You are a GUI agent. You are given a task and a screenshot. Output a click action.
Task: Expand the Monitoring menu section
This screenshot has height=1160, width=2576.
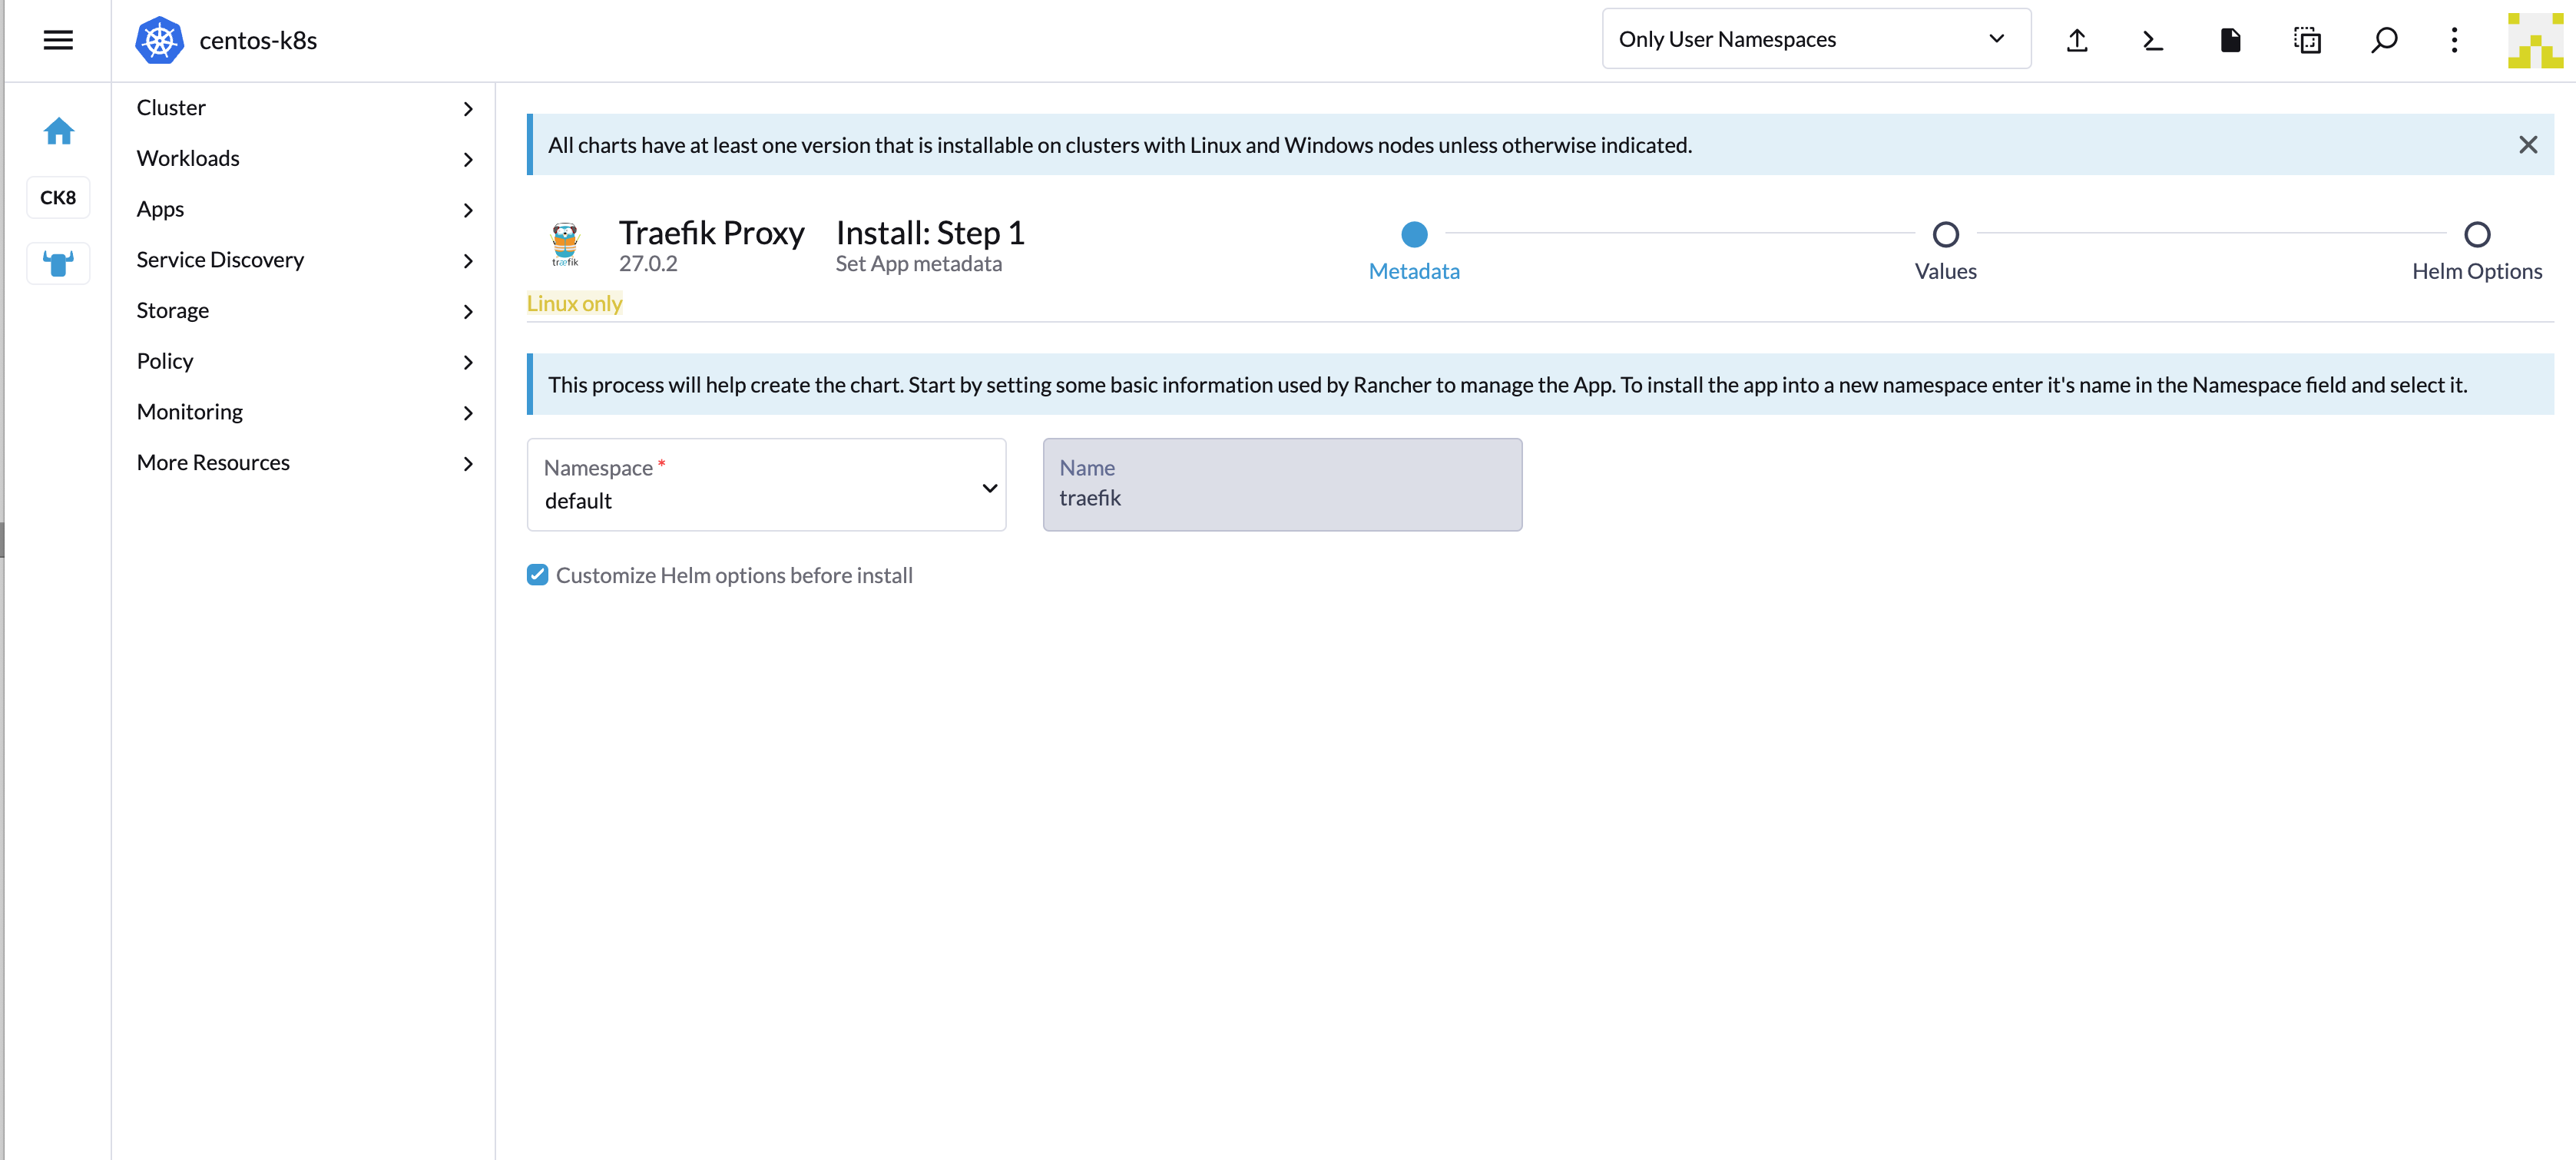click(x=303, y=412)
